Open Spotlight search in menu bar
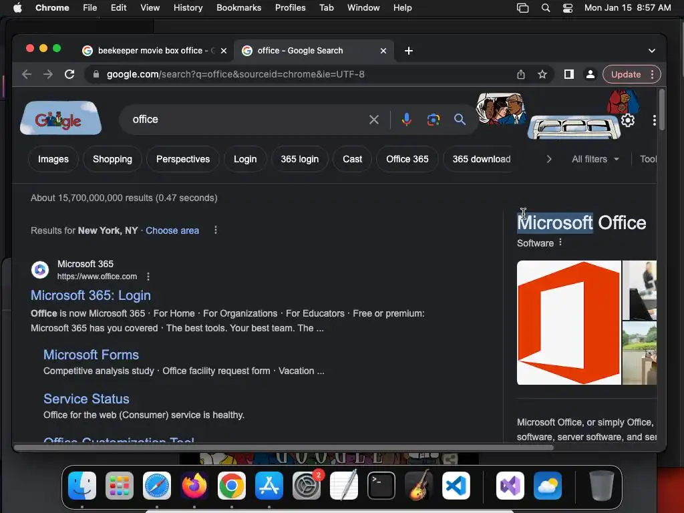The width and height of the screenshot is (684, 513). click(x=545, y=8)
